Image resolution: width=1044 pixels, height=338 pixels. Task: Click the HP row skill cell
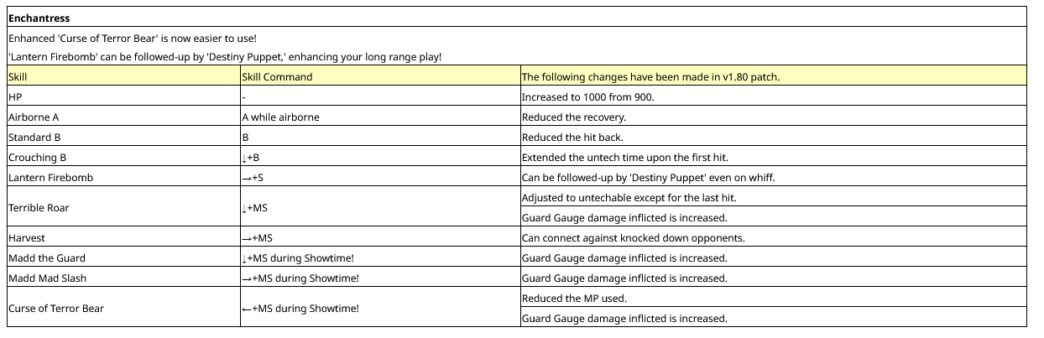[x=123, y=96]
